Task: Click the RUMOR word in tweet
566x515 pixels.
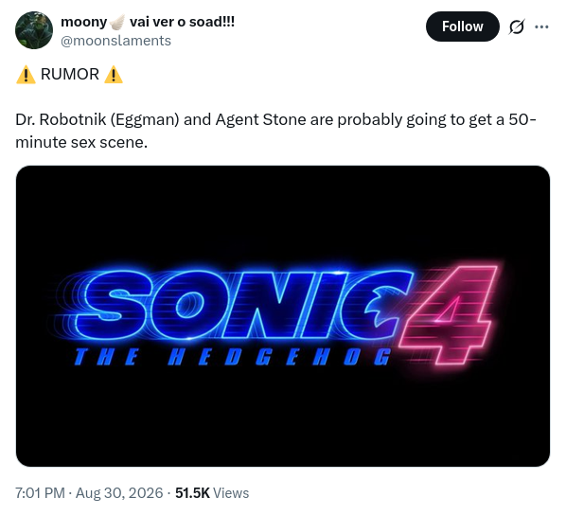Action: pos(70,75)
